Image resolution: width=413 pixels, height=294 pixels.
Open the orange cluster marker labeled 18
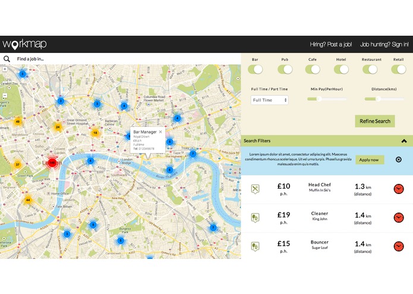tap(95, 133)
